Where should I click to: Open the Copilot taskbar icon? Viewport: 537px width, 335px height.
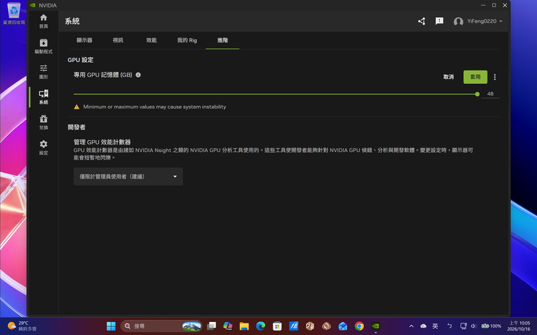point(228,326)
